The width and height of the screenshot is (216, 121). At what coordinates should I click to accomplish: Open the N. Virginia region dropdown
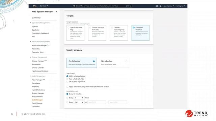click(181, 6)
